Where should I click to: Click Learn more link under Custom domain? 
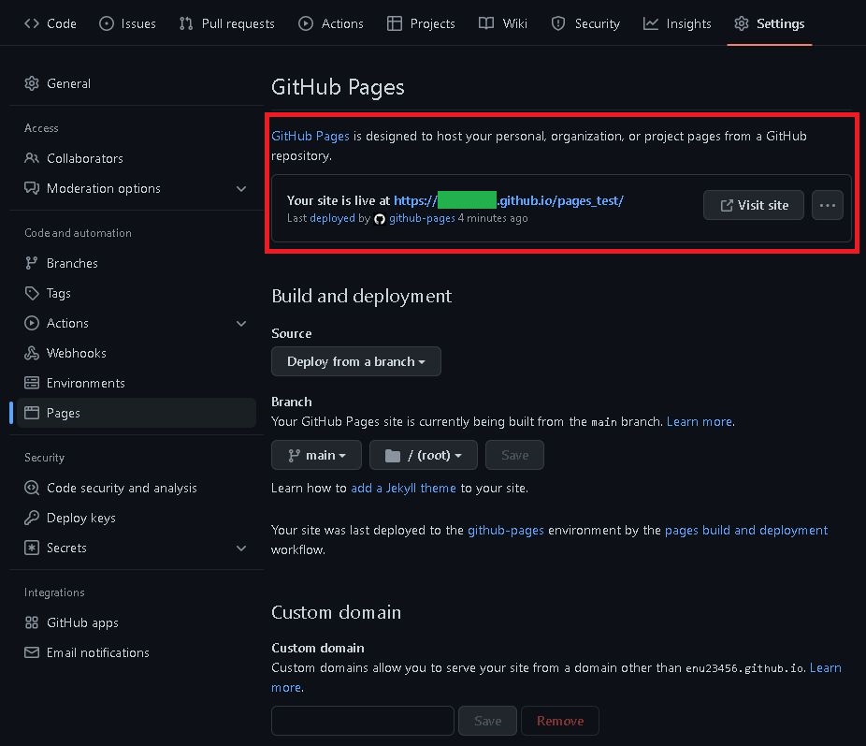(825, 667)
